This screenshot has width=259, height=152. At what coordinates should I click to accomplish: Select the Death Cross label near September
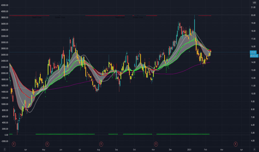point(120,17)
